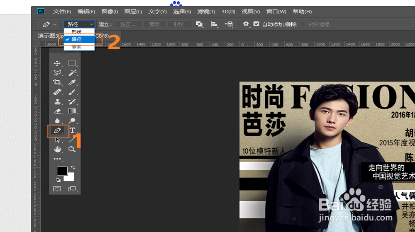415x232 pixels.
Task: Click the 形状 make shape button
Action: 178,24
